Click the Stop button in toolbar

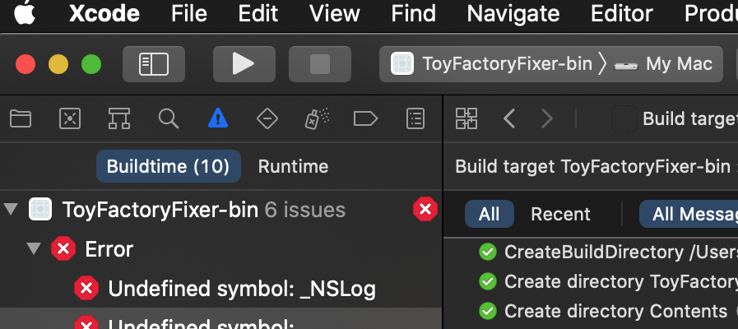click(x=320, y=64)
